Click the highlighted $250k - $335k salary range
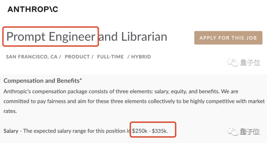 (x=150, y=131)
